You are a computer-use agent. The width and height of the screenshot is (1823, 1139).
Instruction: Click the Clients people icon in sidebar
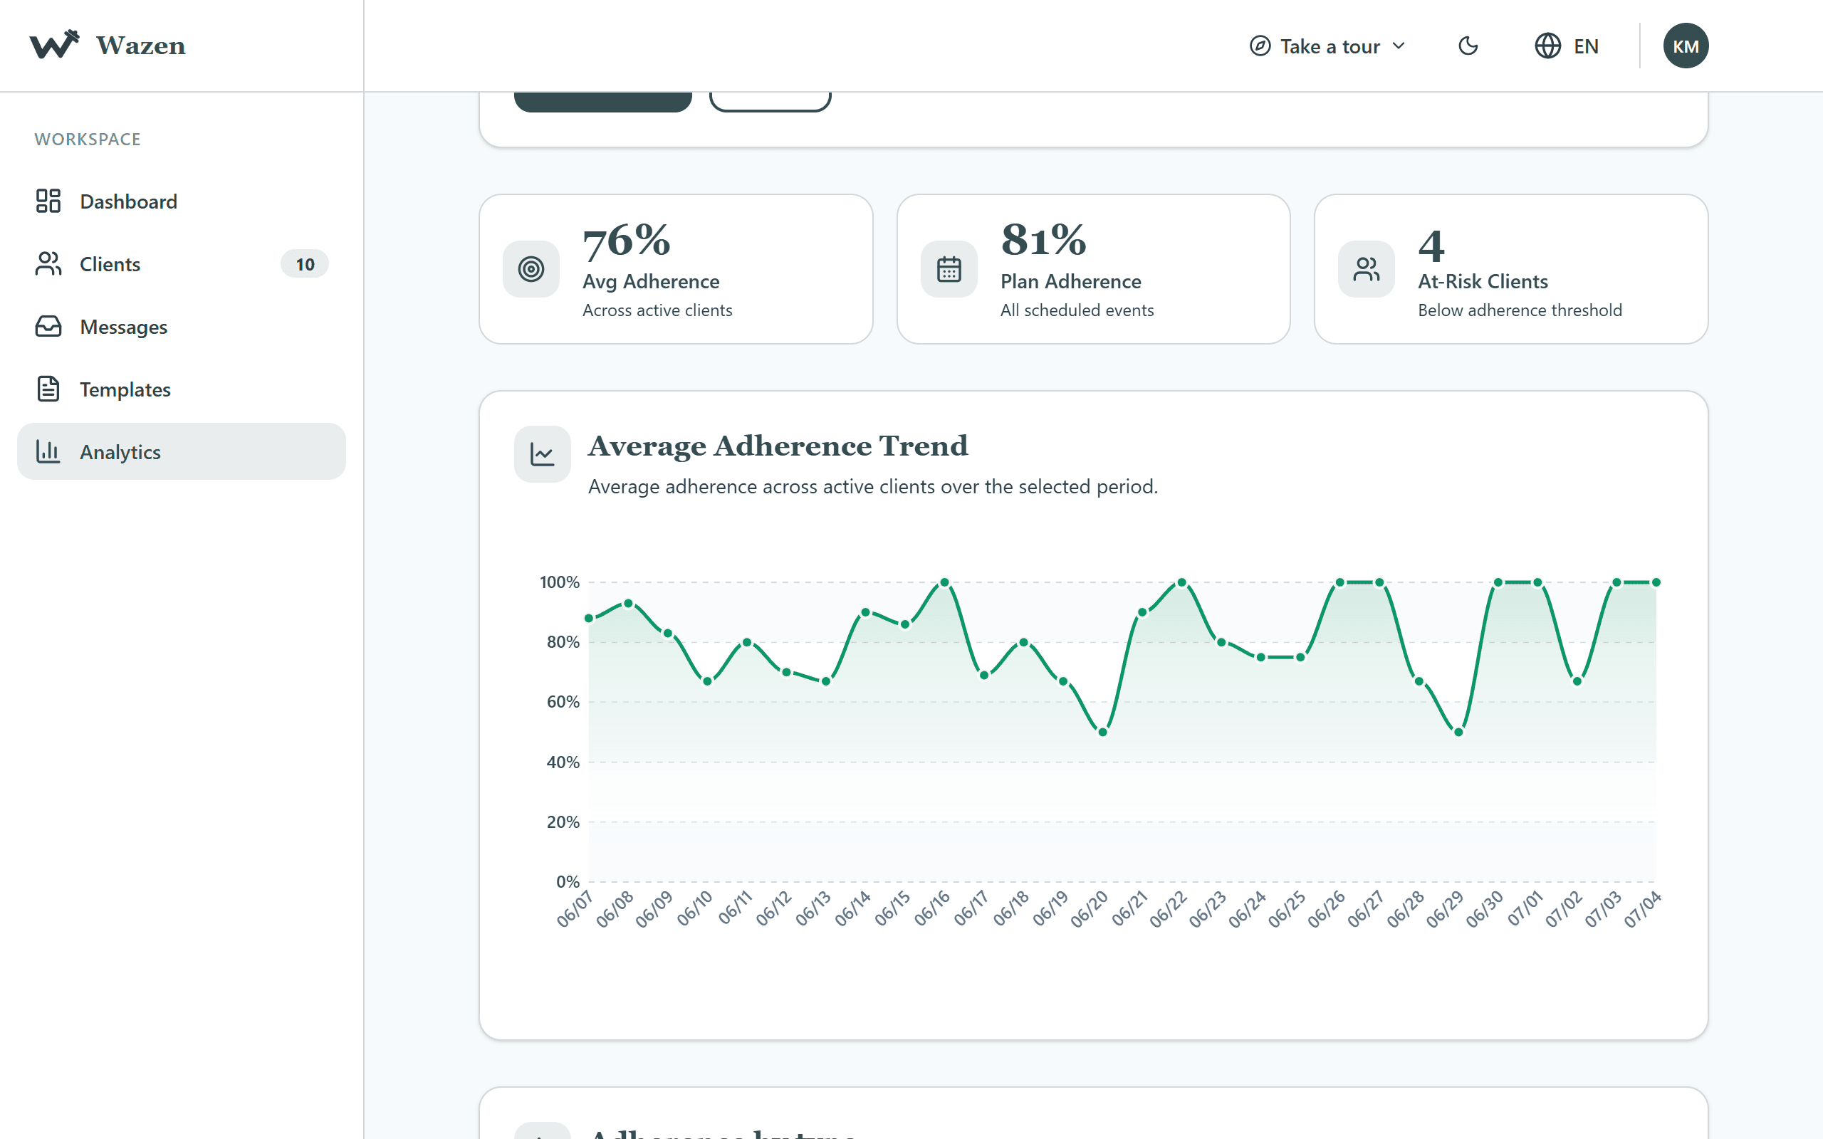point(48,263)
